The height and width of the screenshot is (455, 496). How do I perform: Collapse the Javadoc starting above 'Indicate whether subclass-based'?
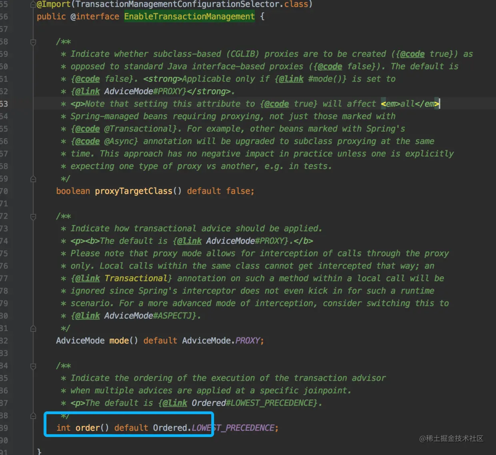click(33, 42)
